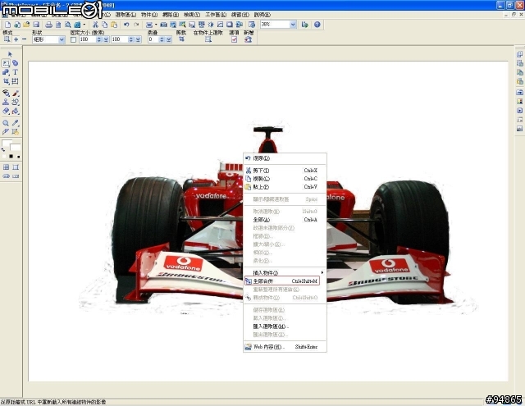Open dropdown arrow beside the first 100 field
525x406 pixels.
[x=106, y=39]
